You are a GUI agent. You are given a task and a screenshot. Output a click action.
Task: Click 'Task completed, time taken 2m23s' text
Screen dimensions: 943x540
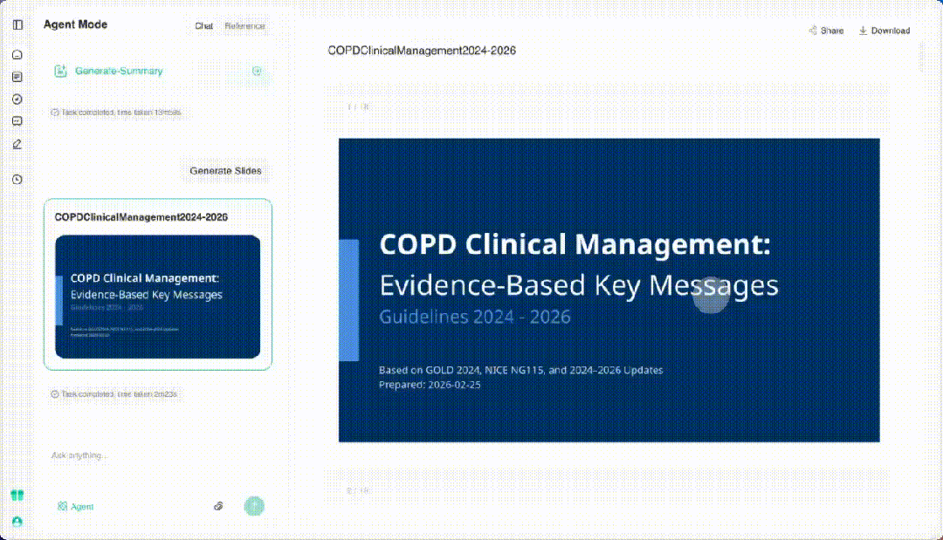[119, 394]
